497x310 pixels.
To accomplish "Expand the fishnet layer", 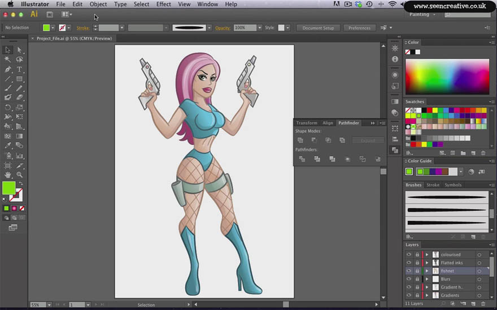I will 427,271.
